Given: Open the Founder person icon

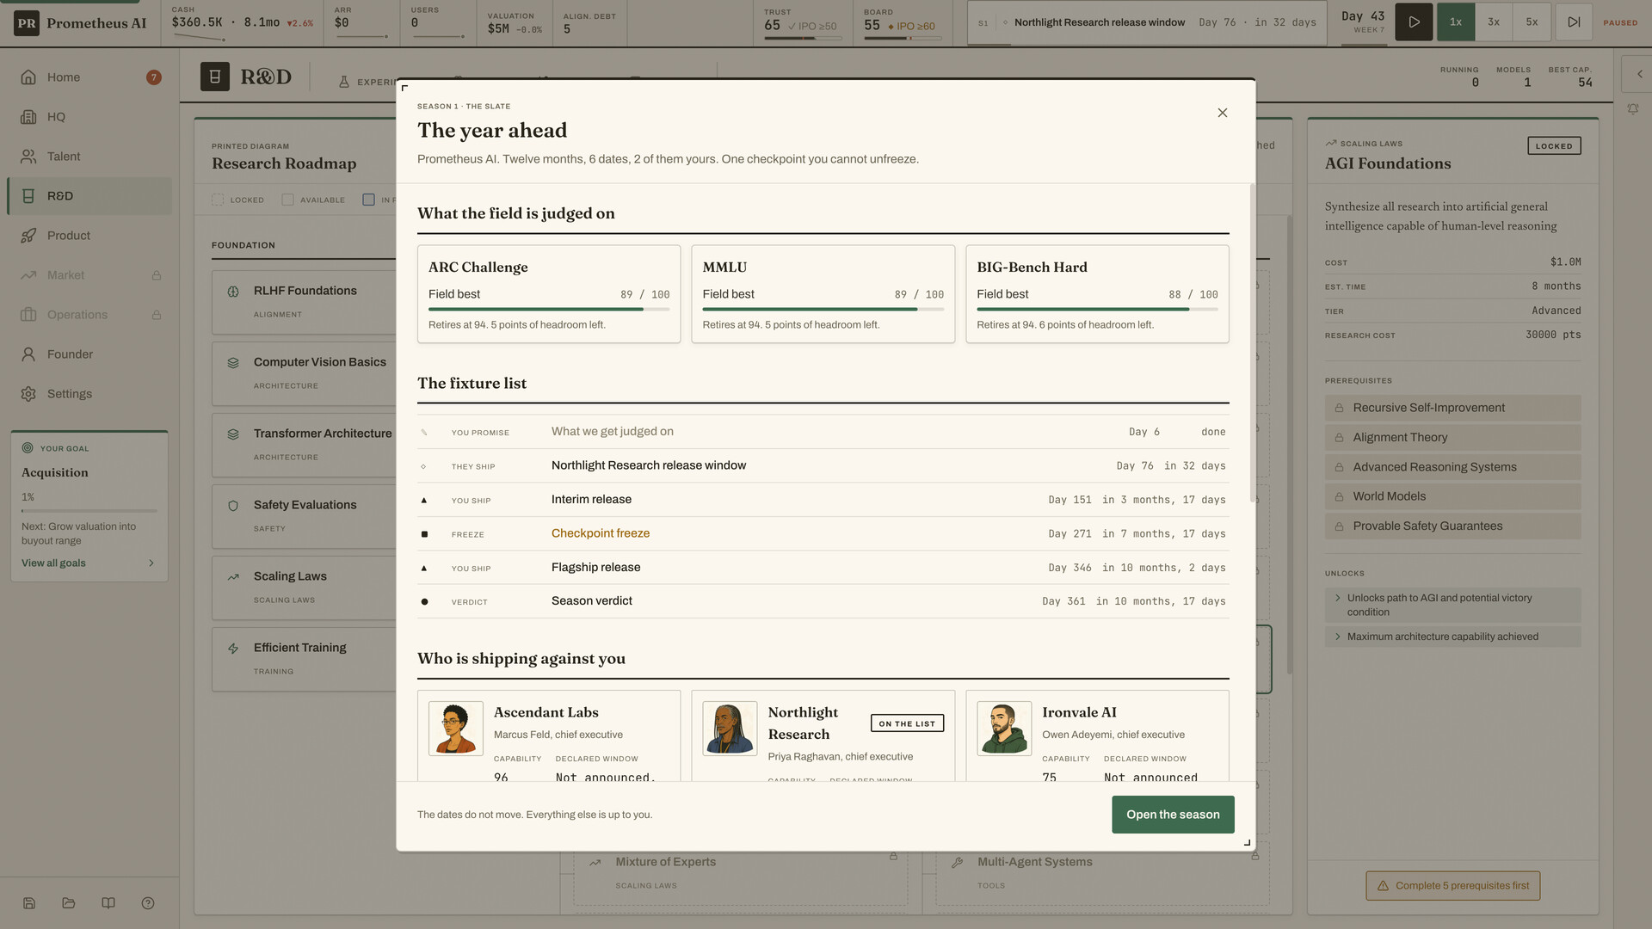Looking at the screenshot, I should (28, 354).
